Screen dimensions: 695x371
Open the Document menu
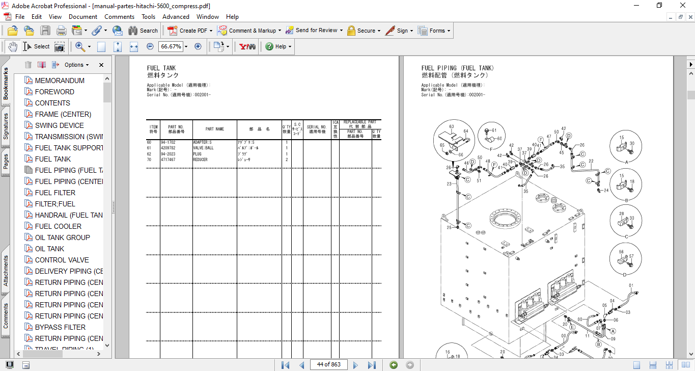tap(83, 17)
